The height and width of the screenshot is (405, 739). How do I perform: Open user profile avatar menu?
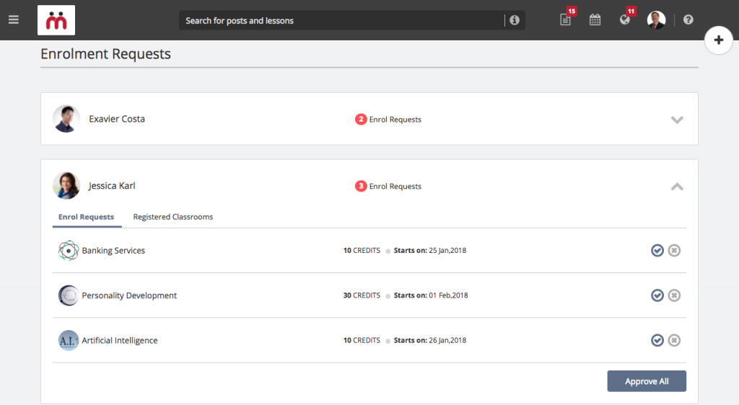pos(656,19)
